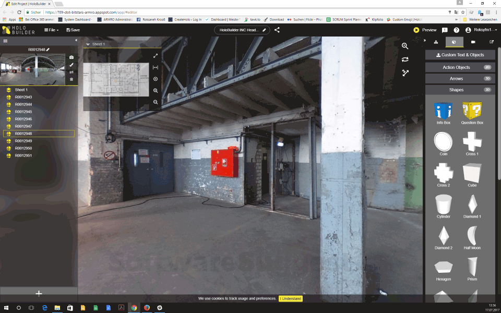This screenshot has height=313, width=501.
Task: Switch to the video camera tab
Action: pyautogui.click(x=473, y=42)
